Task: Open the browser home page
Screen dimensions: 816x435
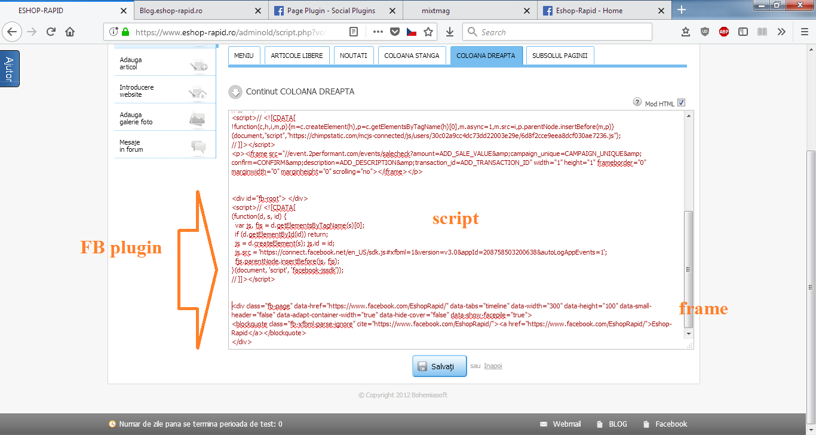Action: pyautogui.click(x=70, y=32)
